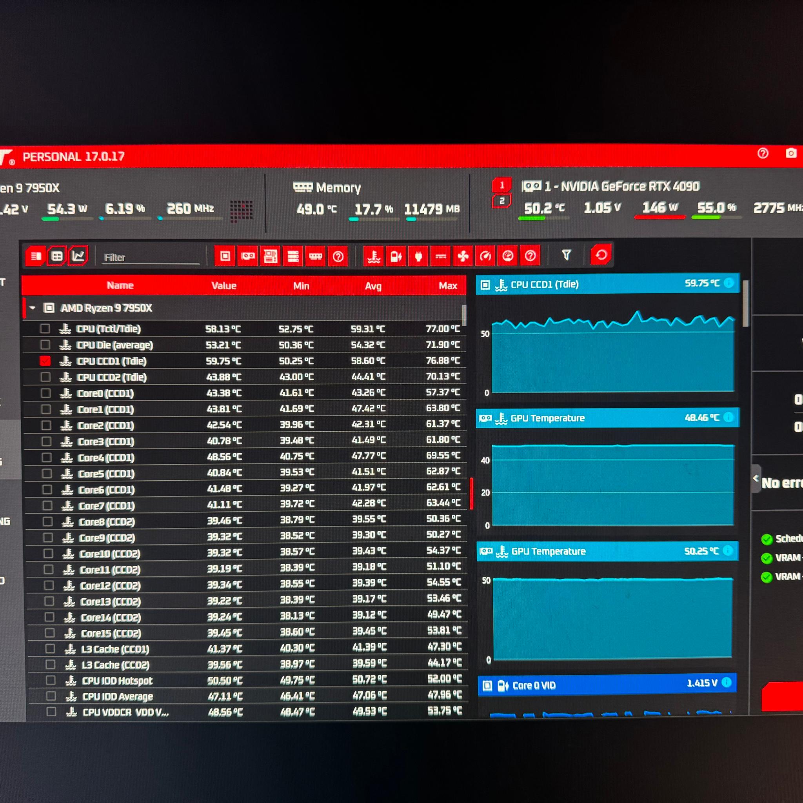Toggle the unknown hardware filter next to memory icon

click(x=338, y=256)
